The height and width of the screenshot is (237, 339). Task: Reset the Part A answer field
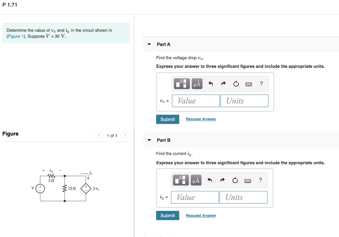235,83
